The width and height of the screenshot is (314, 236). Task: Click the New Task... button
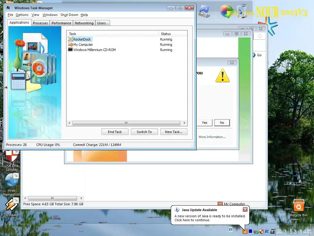(x=174, y=132)
